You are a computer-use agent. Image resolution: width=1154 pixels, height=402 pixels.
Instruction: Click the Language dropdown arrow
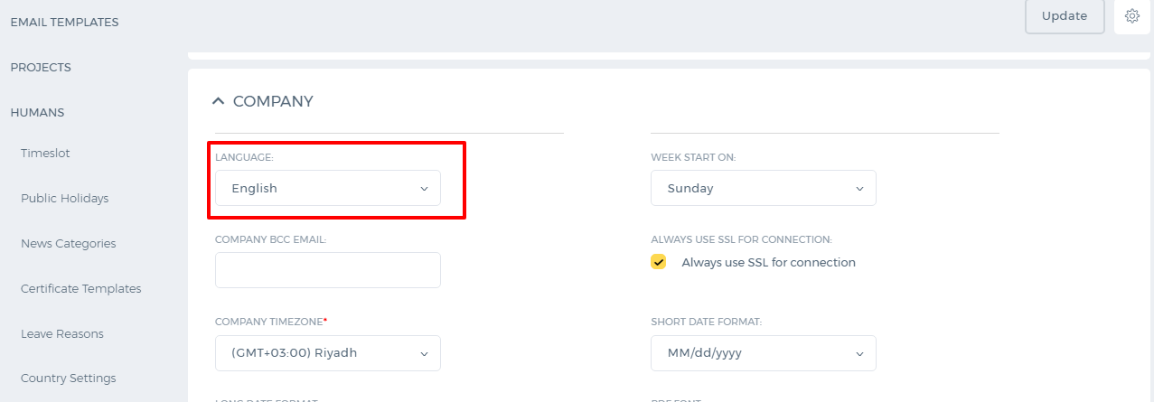pos(424,189)
